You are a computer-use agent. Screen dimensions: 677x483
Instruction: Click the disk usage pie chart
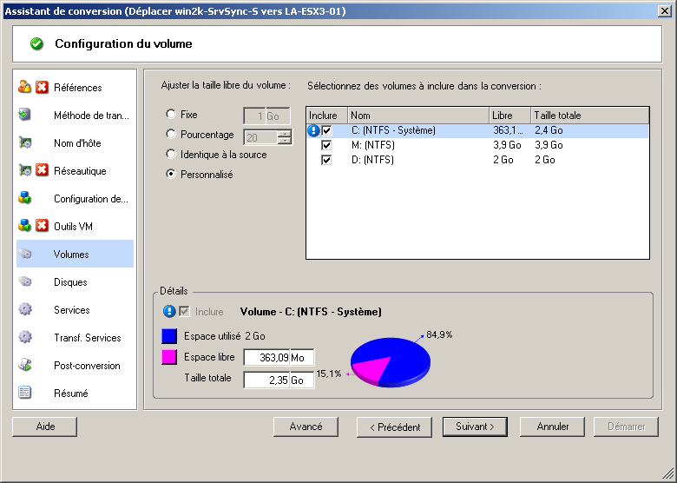pos(391,362)
